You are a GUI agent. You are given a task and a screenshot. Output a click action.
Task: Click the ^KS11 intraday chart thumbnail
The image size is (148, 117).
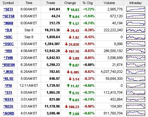[136, 99]
